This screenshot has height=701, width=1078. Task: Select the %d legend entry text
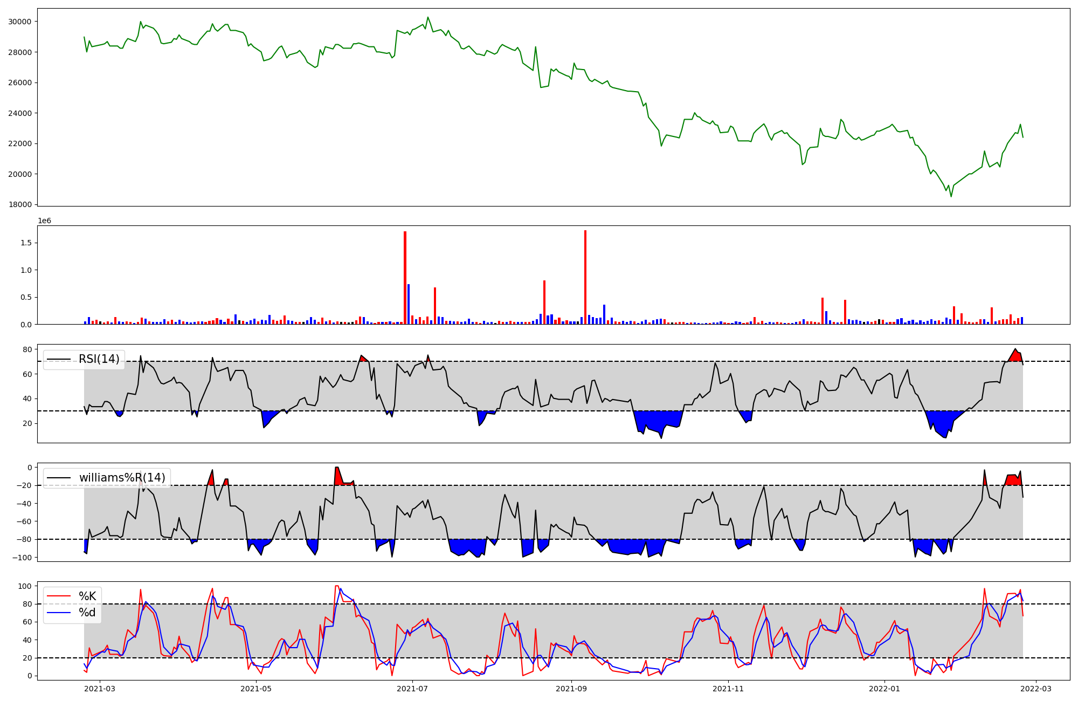click(87, 613)
